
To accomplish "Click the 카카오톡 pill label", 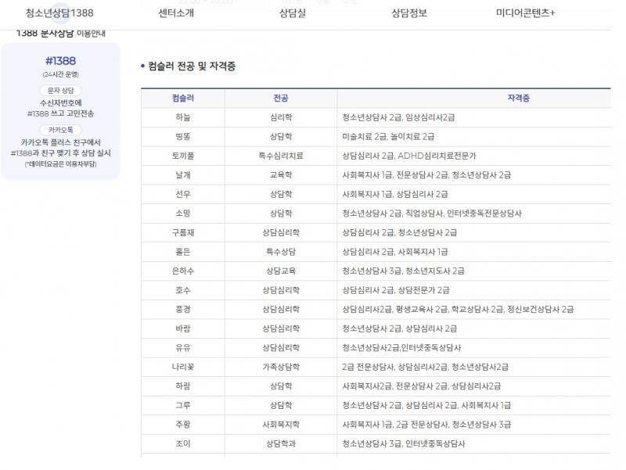I will 61,130.
